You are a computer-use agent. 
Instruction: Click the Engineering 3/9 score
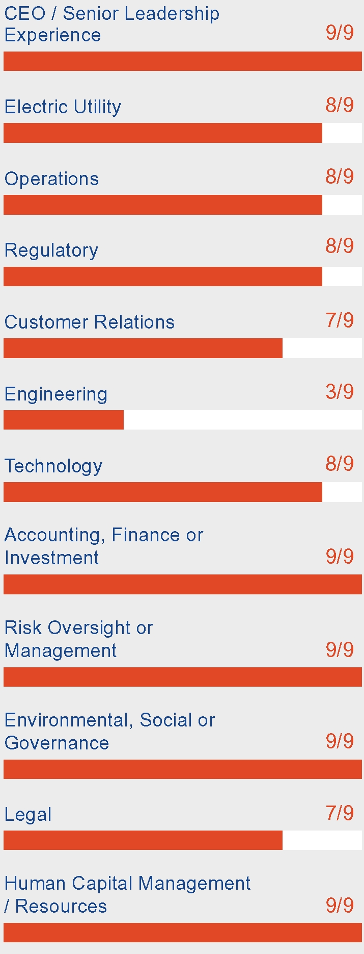click(x=340, y=392)
